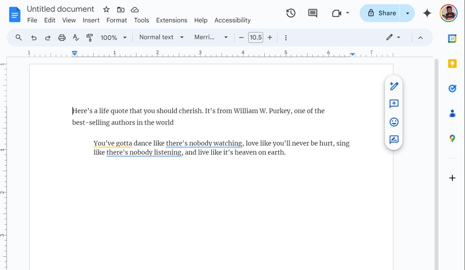Undo the last edit
Viewport: 465px width, 270px height.
tap(34, 37)
